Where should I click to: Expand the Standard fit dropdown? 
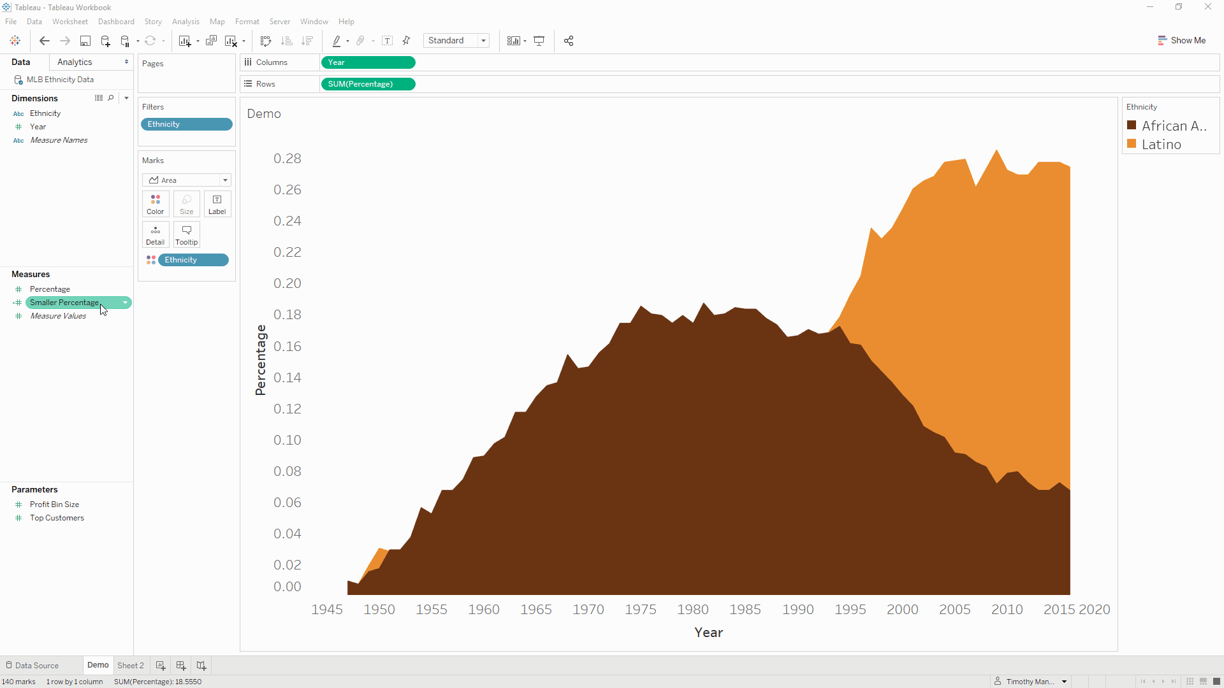point(484,41)
